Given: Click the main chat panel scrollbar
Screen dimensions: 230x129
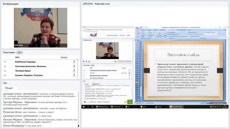Looking at the screenshot, I should pyautogui.click(x=78, y=109).
